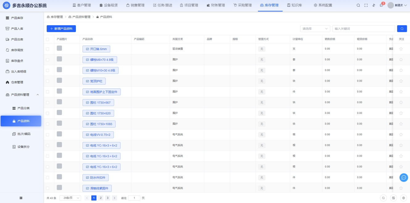Click the 前往 page number input
The image size is (410, 203).
pos(134,198)
